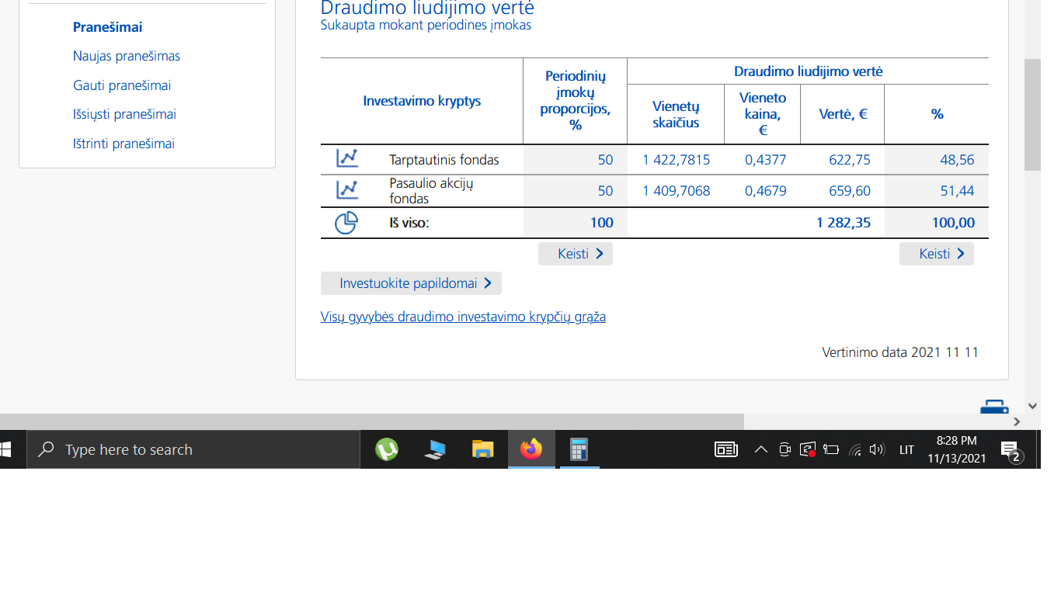Click the Pasaulio akcijų fondas chart icon

347,190
